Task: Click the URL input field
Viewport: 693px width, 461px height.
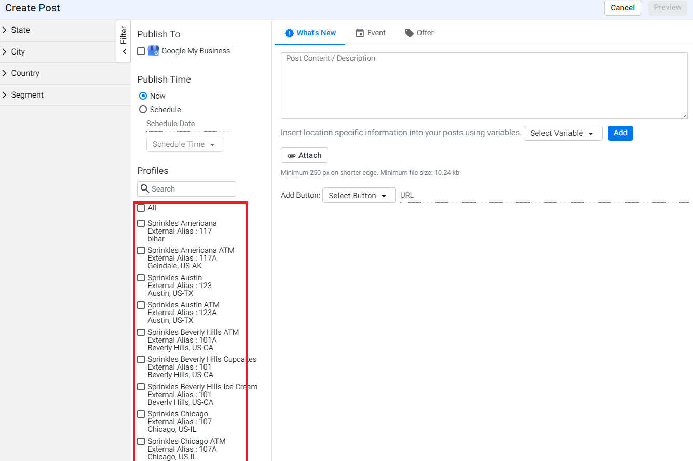Action: coord(544,196)
